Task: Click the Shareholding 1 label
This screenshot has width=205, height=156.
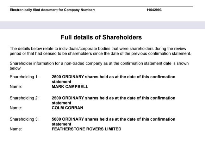Action: point(24,77)
